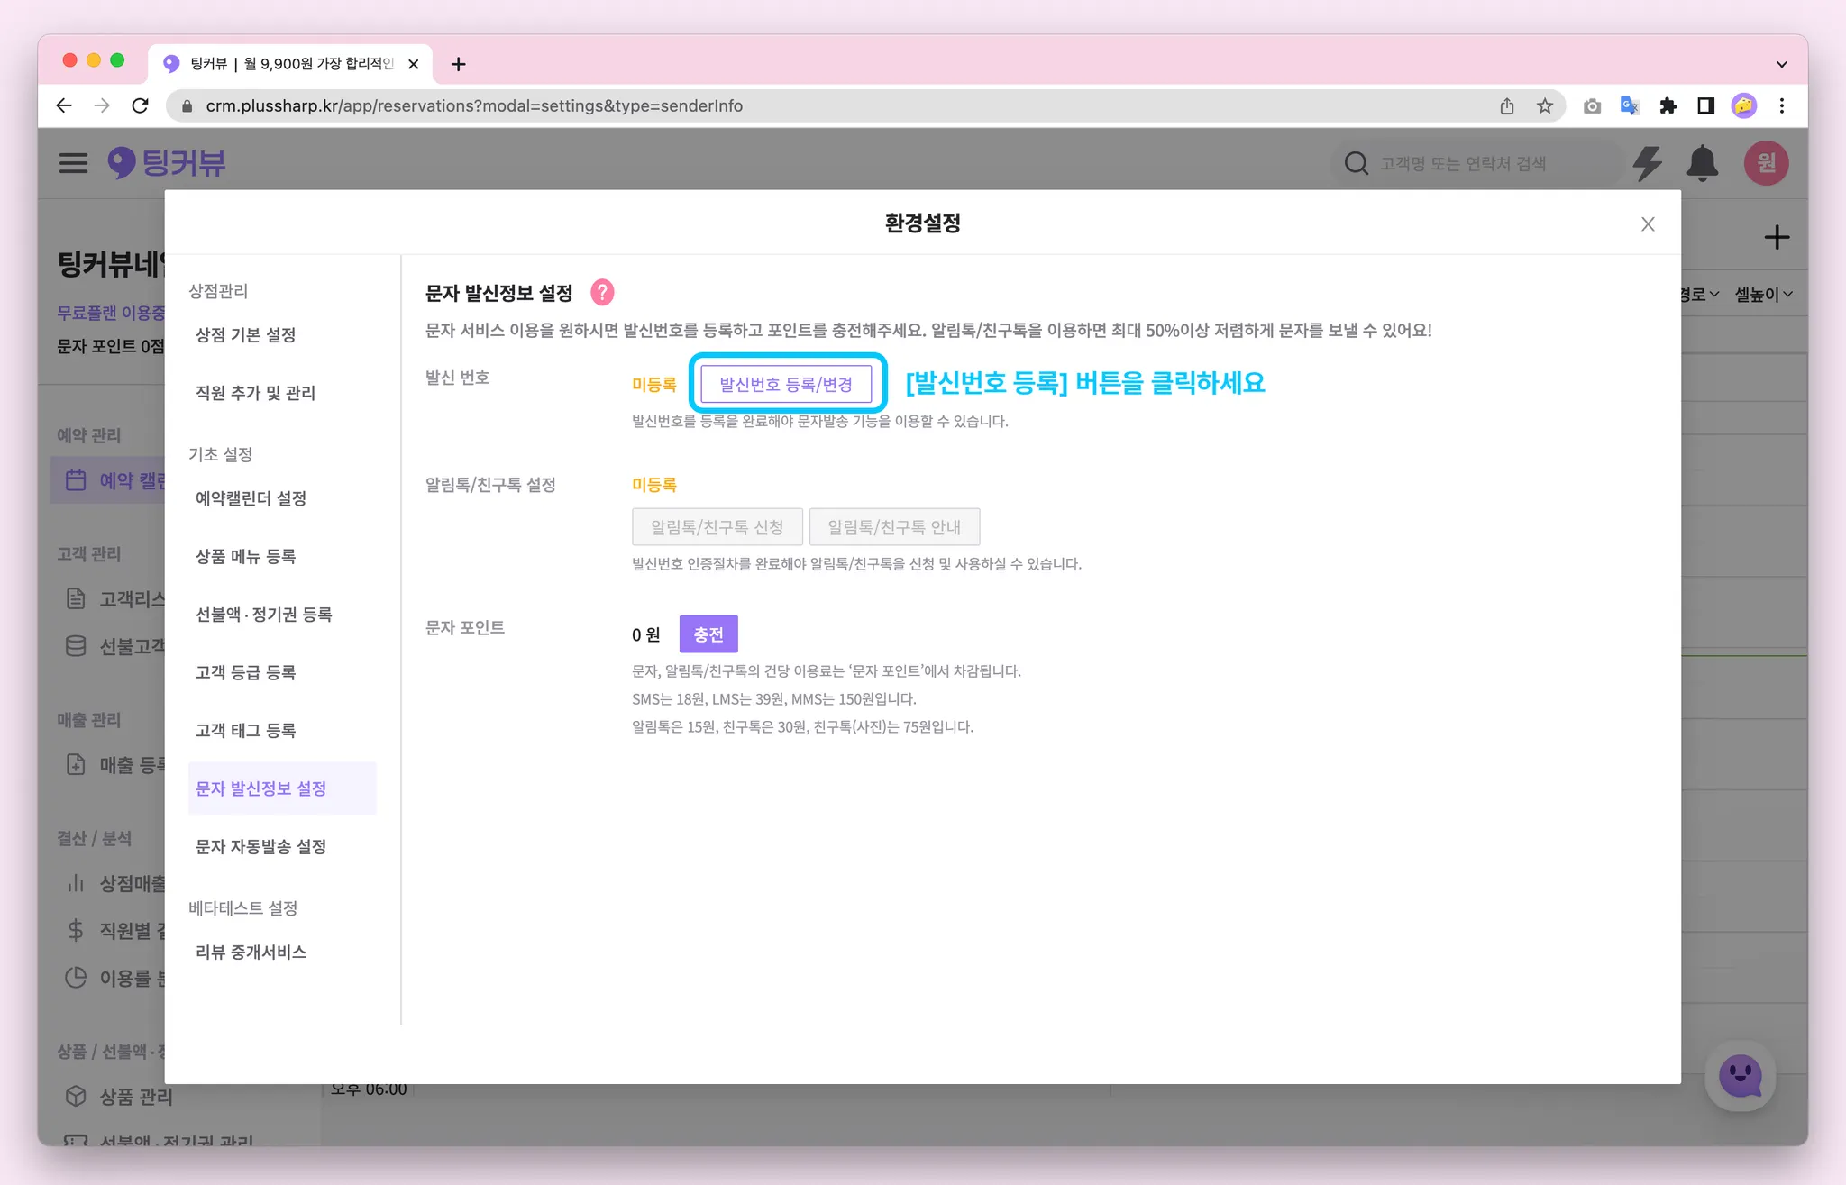Open Chrome three-dot menu
The width and height of the screenshot is (1846, 1185).
click(1782, 105)
